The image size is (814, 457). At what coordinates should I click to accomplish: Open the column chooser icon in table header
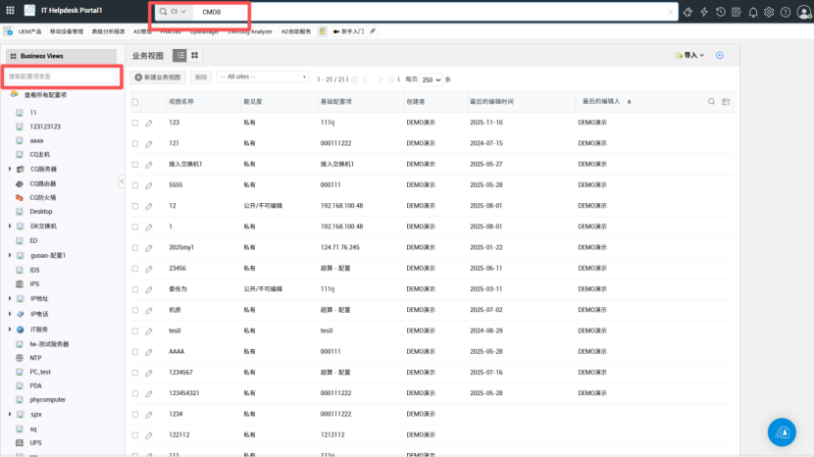click(726, 101)
